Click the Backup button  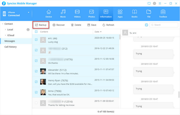pyautogui.click(x=41, y=25)
